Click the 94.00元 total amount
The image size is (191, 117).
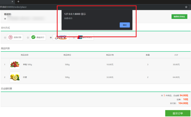[x=184, y=95]
